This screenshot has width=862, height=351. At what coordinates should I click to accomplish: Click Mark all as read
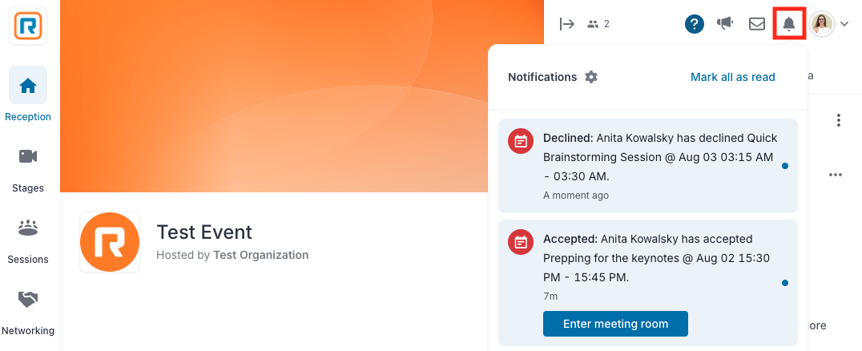[733, 77]
